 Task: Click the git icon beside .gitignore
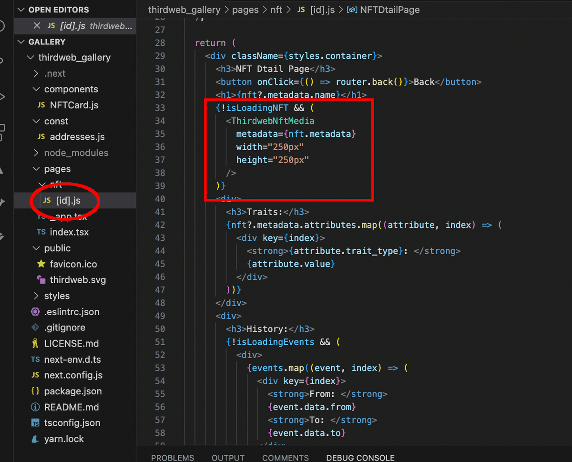pos(35,328)
